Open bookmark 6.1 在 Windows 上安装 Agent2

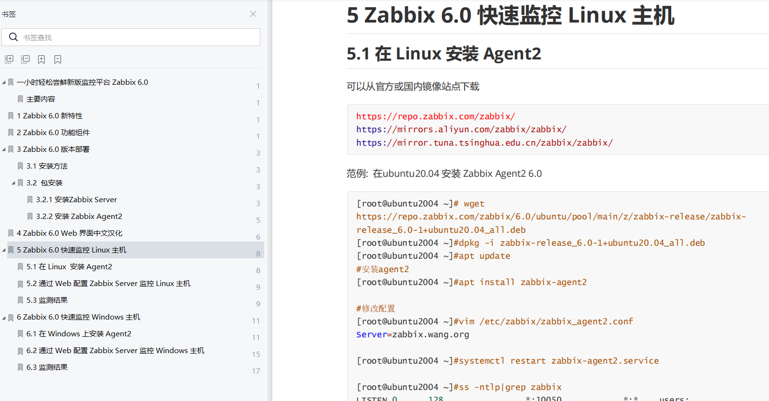click(x=79, y=334)
